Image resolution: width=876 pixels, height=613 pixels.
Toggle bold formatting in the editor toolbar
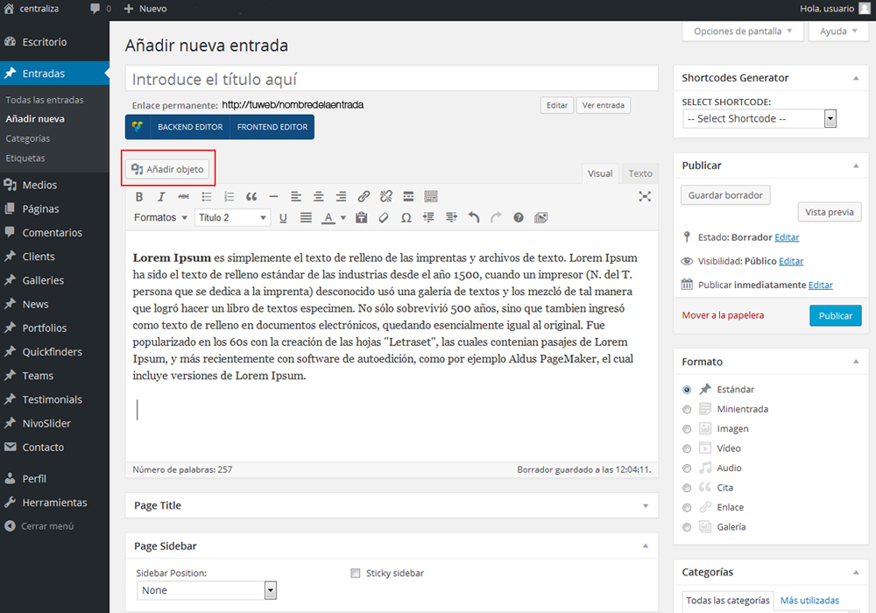click(x=139, y=196)
